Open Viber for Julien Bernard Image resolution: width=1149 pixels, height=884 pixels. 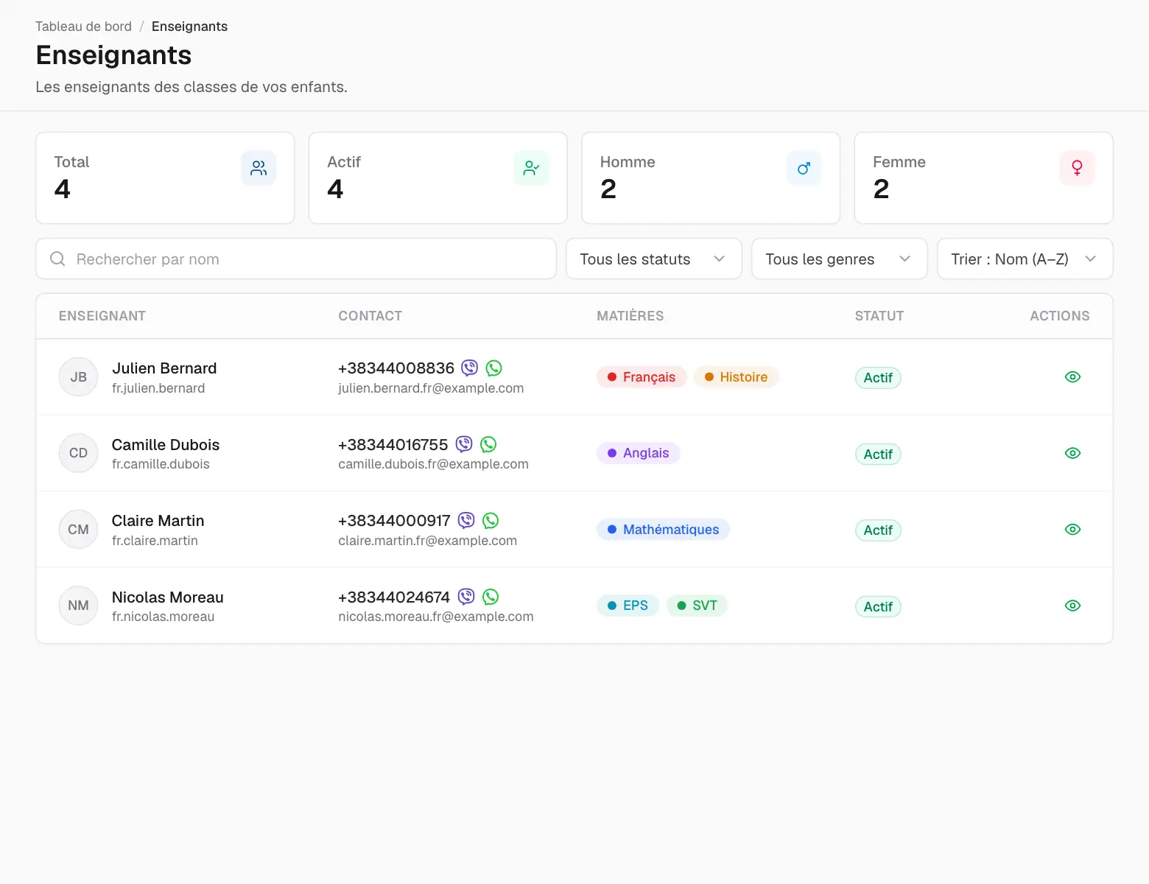click(x=470, y=368)
